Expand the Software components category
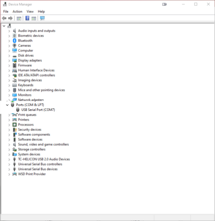 click(9, 135)
